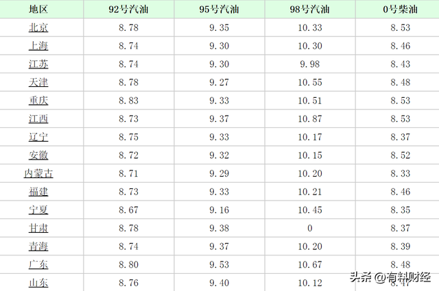Screen dimensions: 439x291
Task: Follow the 江西 region link
Action: 38,119
